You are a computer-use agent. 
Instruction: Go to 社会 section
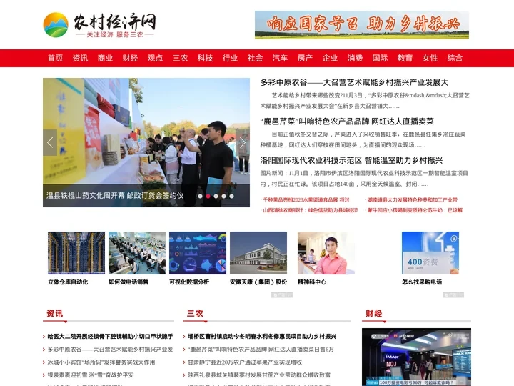click(x=255, y=58)
